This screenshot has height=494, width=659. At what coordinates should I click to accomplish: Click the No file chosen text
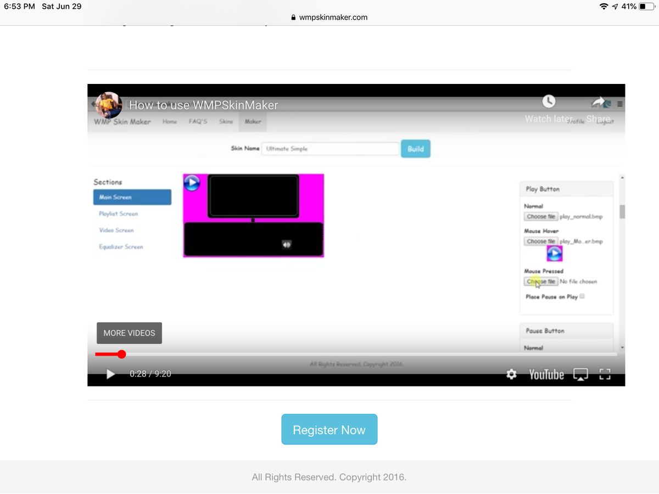click(578, 282)
